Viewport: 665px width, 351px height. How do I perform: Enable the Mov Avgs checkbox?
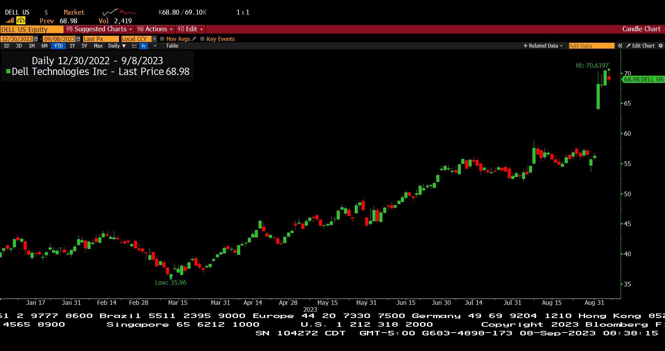(162, 39)
